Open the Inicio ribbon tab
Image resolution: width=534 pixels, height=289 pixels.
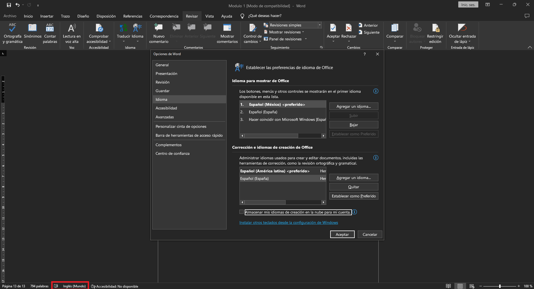tap(28, 16)
